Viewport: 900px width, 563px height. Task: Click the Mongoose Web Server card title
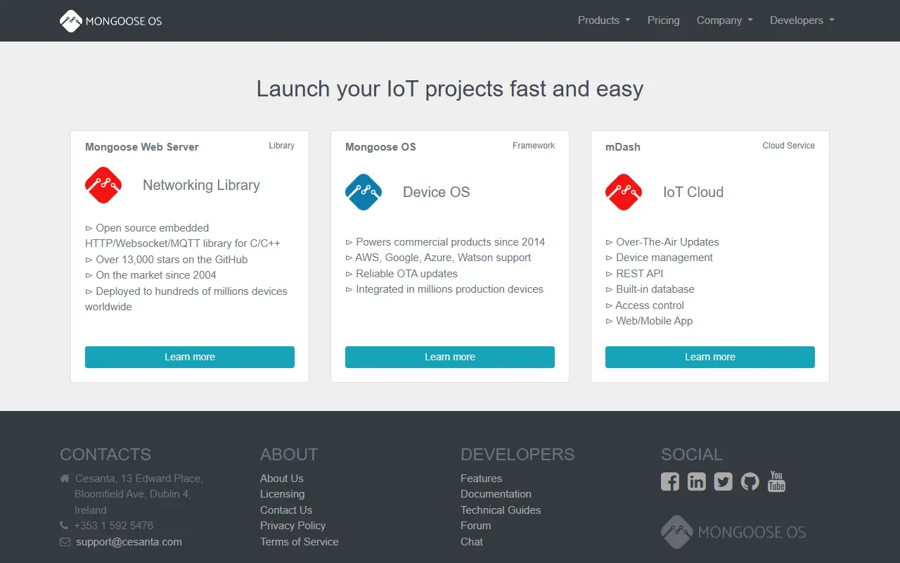coord(142,147)
